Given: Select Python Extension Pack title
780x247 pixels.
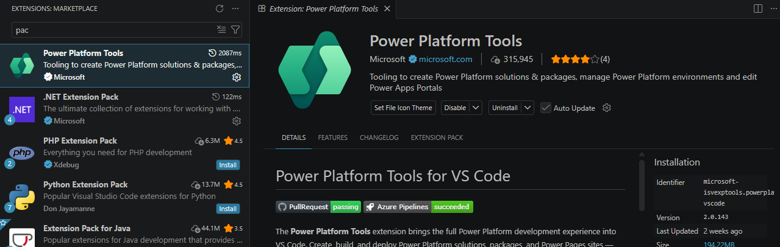Looking at the screenshot, I should [x=85, y=184].
